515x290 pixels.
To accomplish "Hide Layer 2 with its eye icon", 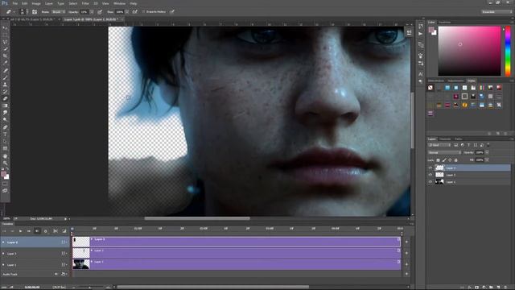I will pos(431,168).
